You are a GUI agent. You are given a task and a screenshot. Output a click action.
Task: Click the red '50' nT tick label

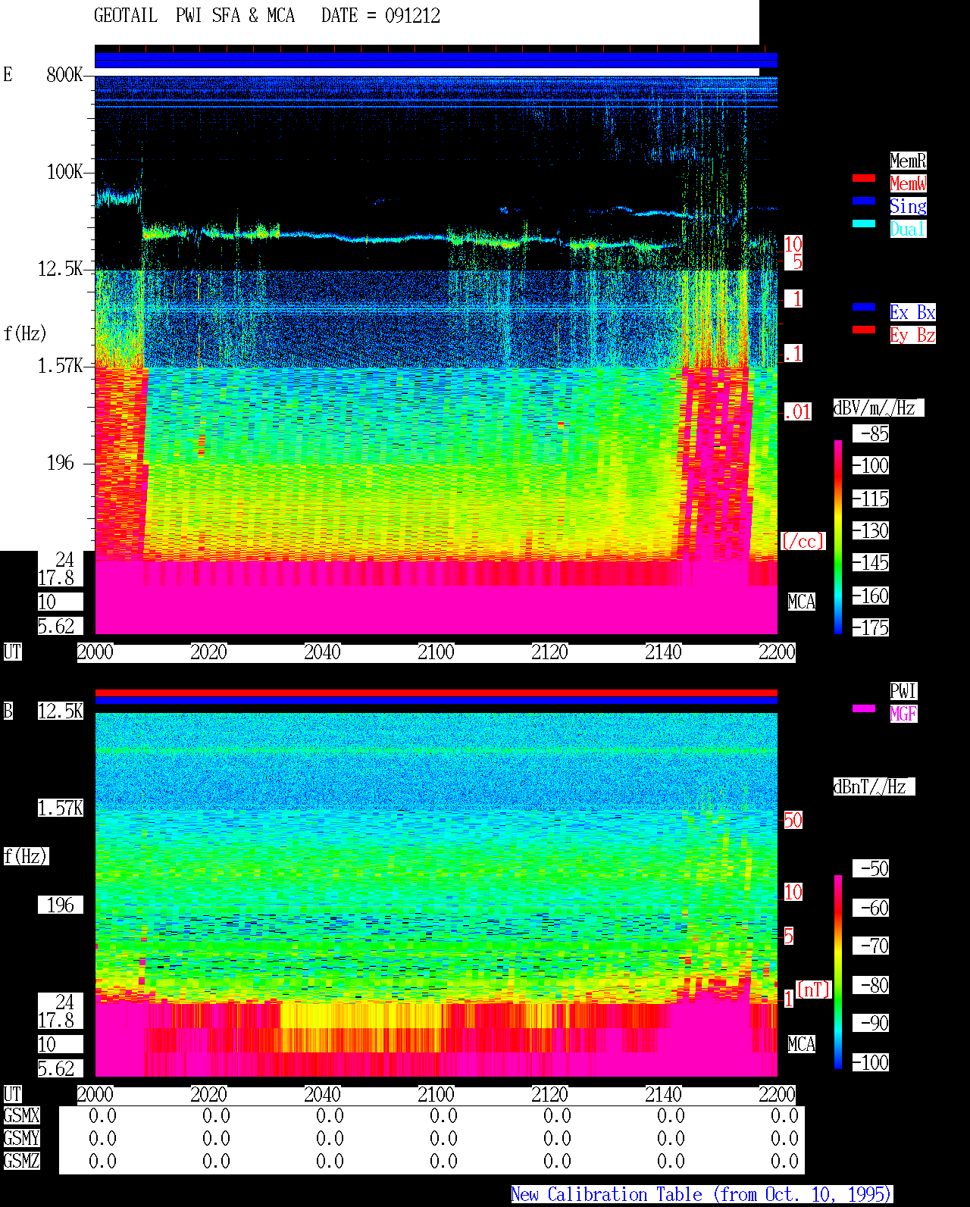[793, 820]
